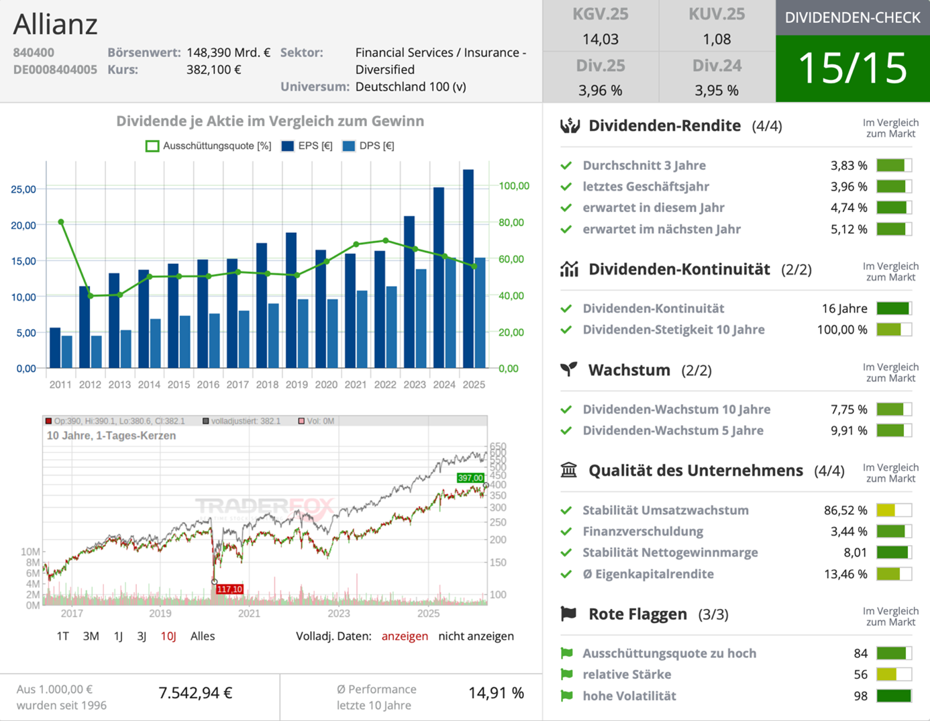This screenshot has width=930, height=721.
Task: Click the 10 Jahre, 1-Tages-Kerzen chart title
Action: (x=111, y=436)
